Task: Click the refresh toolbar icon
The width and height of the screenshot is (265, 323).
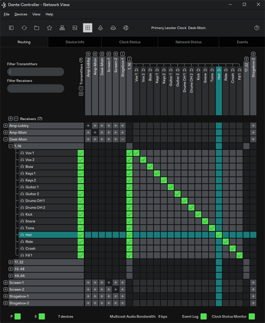Action: click(24, 28)
